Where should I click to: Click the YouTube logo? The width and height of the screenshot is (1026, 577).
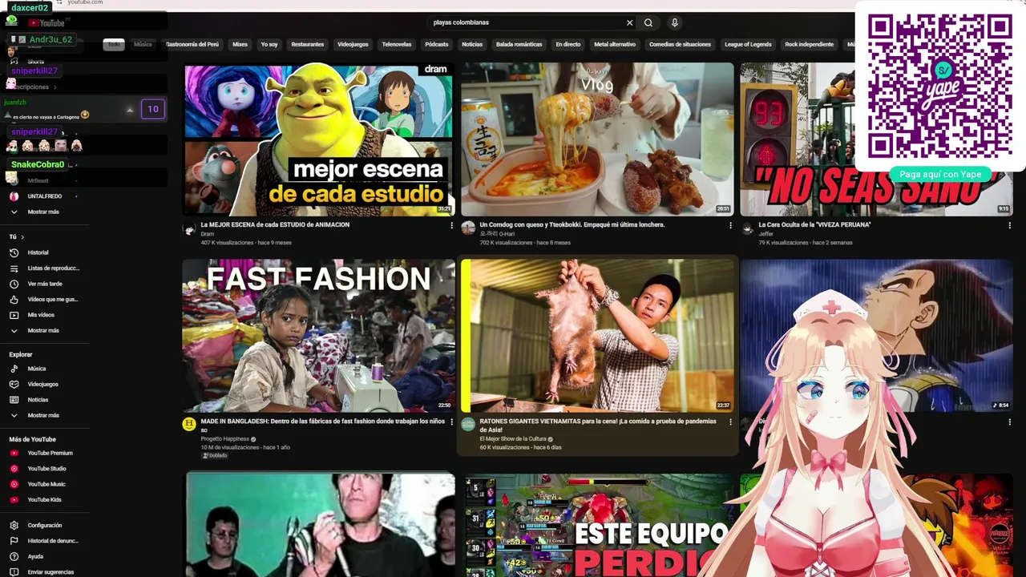[x=46, y=22]
